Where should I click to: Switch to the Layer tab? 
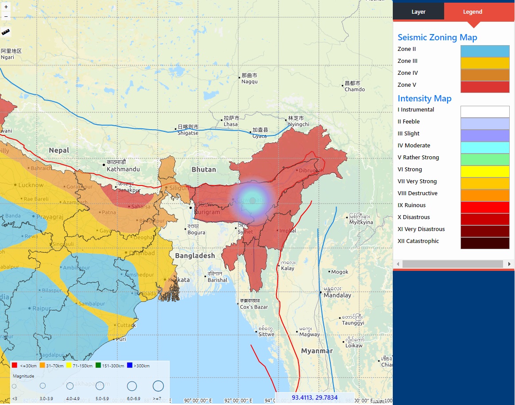point(418,12)
